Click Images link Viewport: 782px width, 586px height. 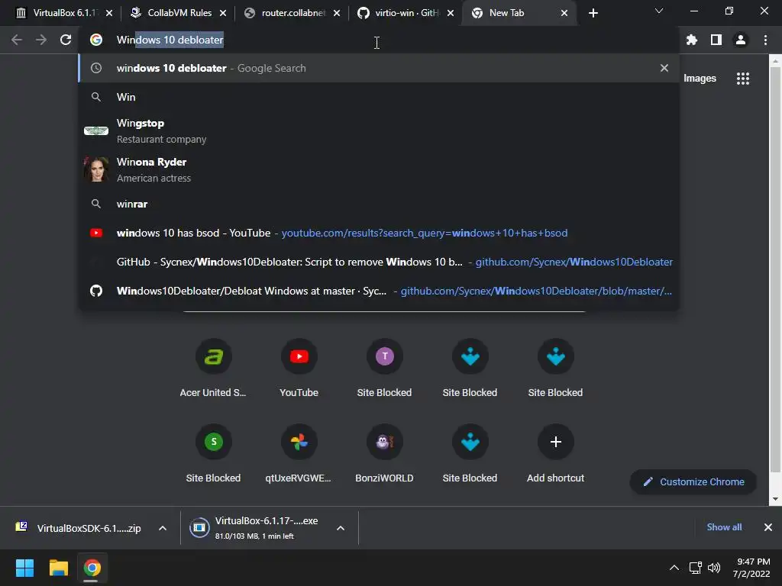click(700, 79)
